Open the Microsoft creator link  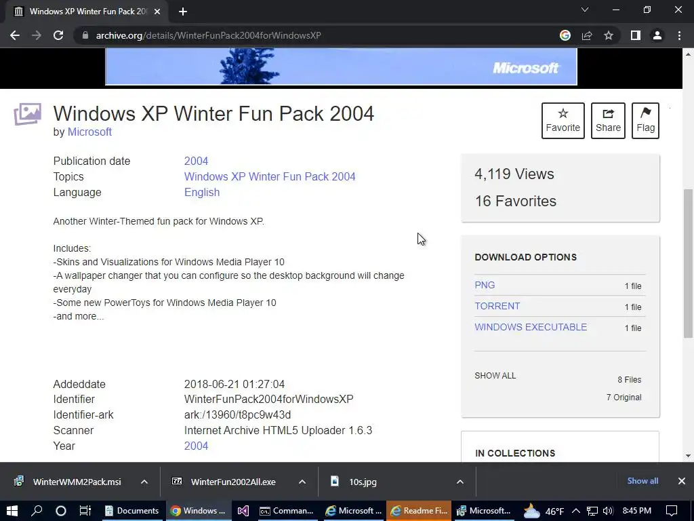(x=89, y=132)
